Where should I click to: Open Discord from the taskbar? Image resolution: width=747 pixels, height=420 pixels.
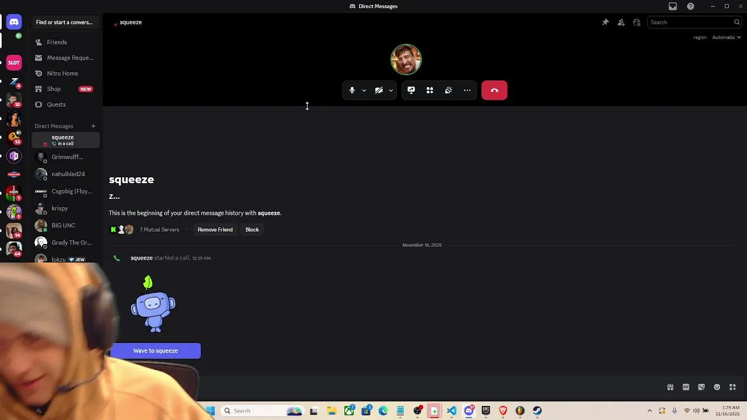coord(469,411)
